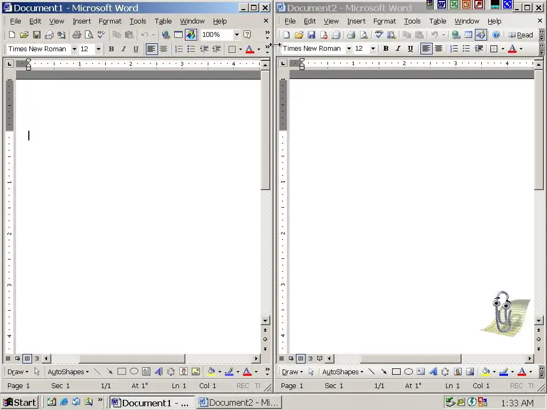Toggle Underline in Document1 window
This screenshot has height=410, width=547.
[136, 49]
